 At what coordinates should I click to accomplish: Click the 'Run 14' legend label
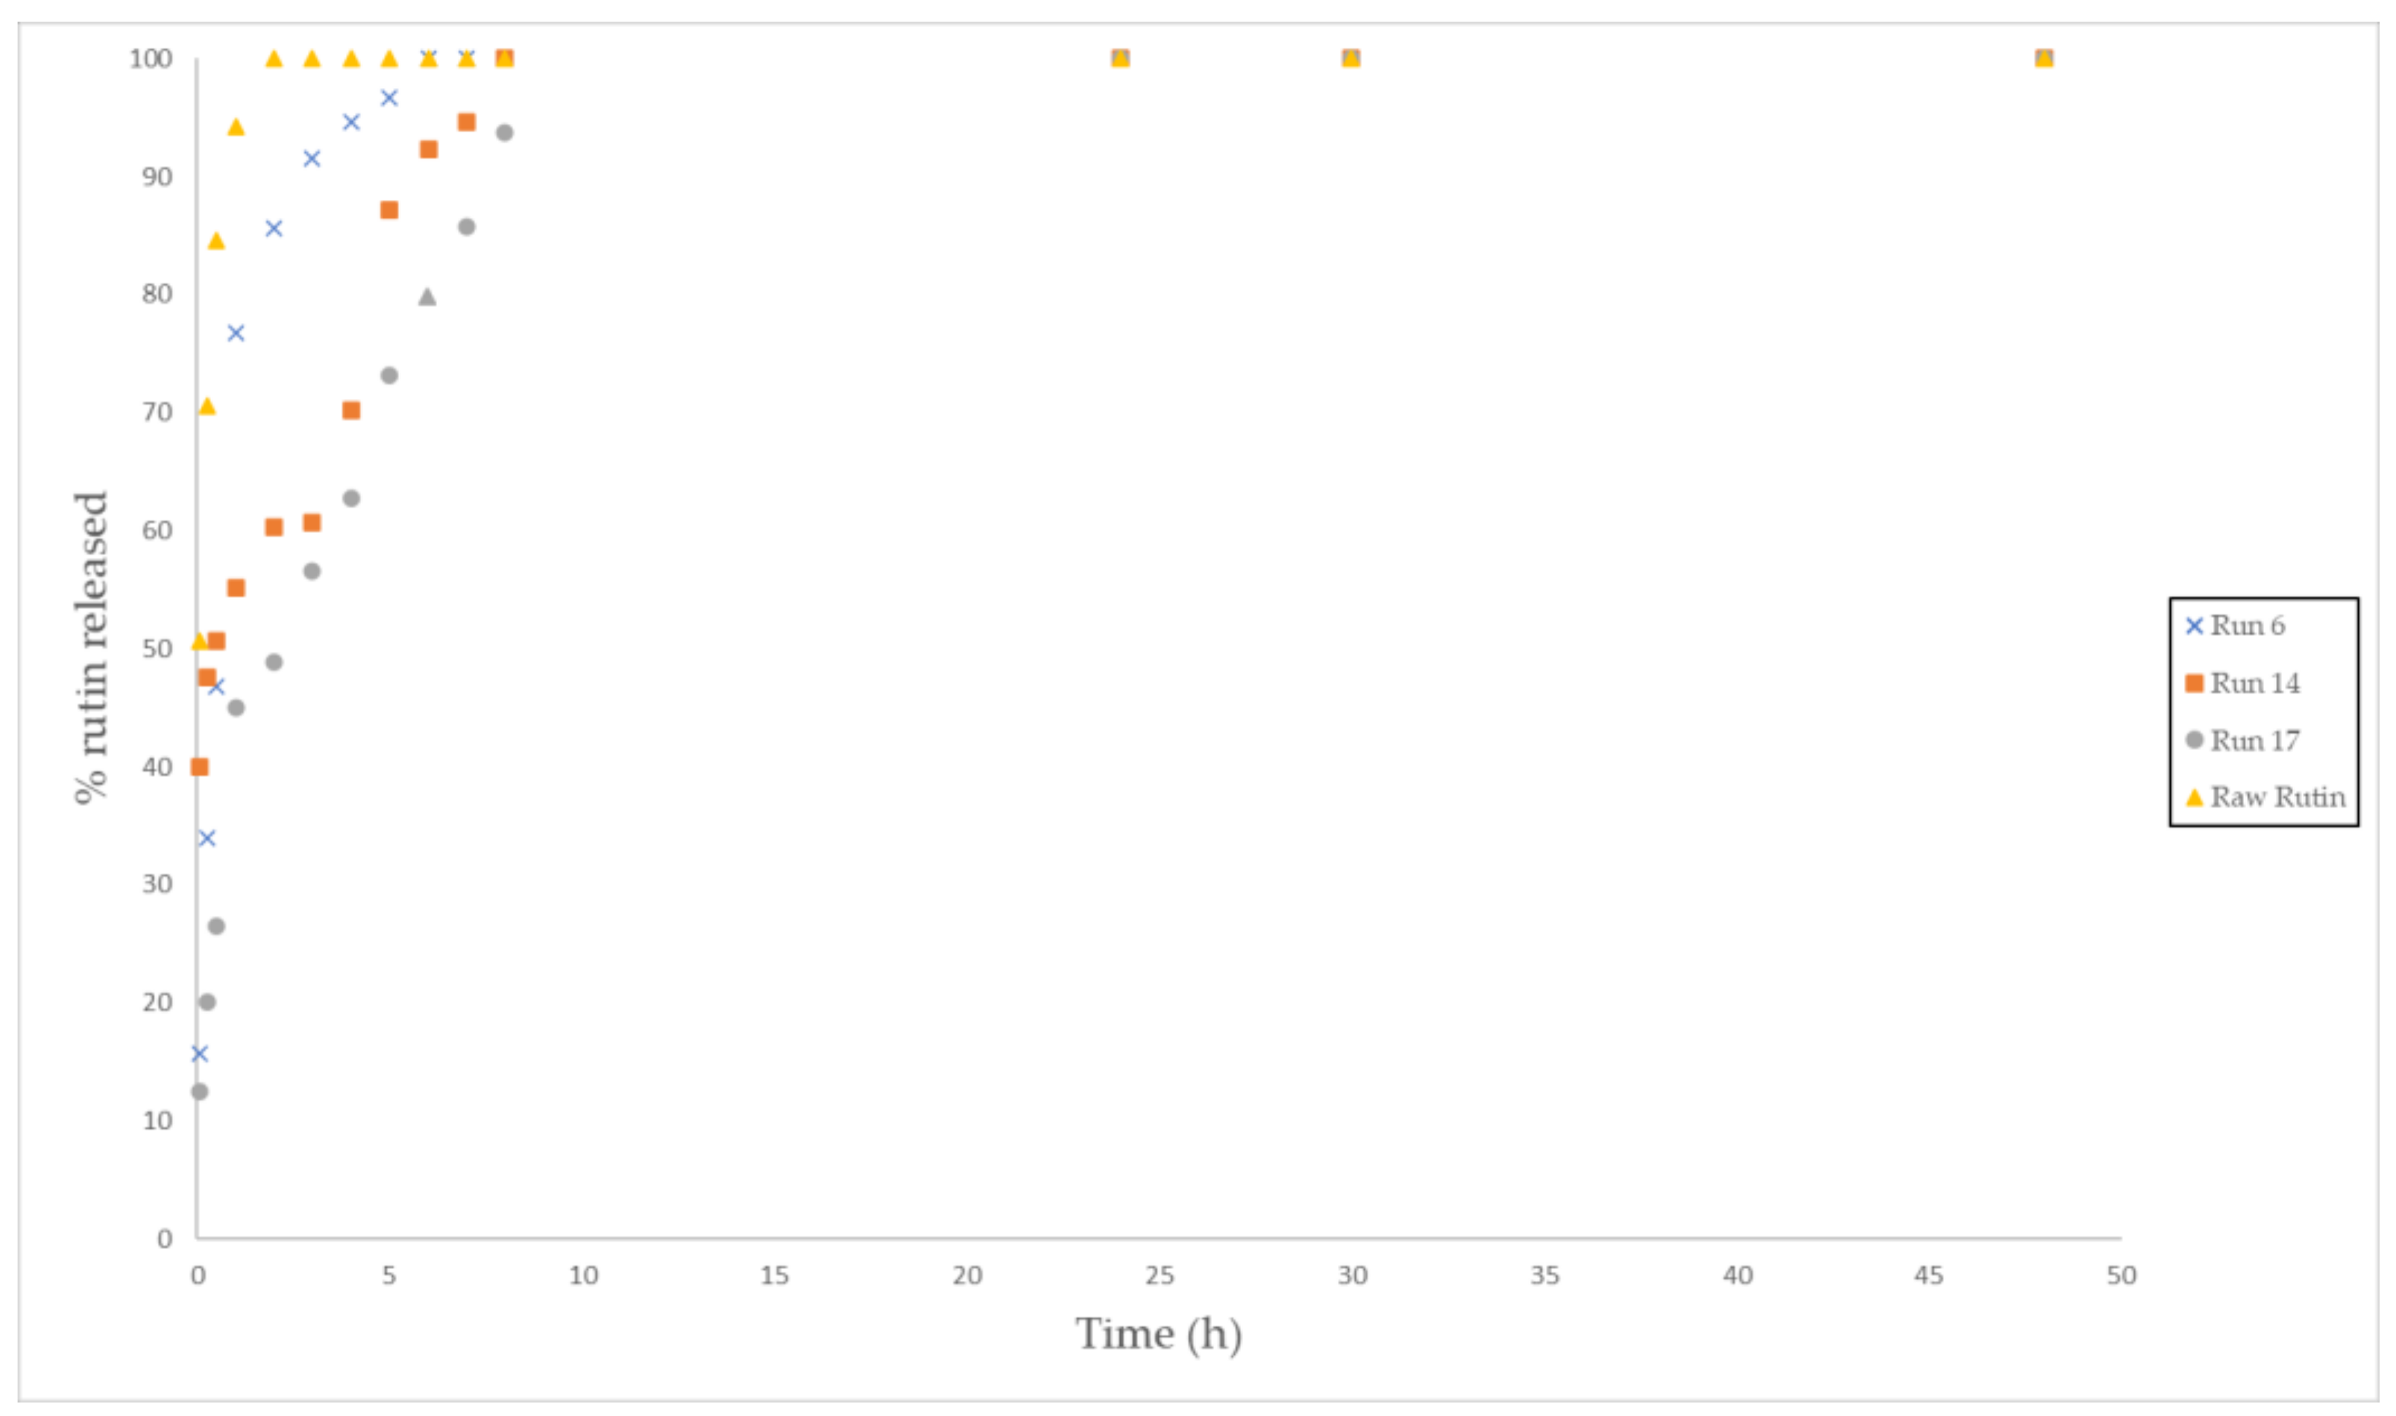[x=2255, y=683]
